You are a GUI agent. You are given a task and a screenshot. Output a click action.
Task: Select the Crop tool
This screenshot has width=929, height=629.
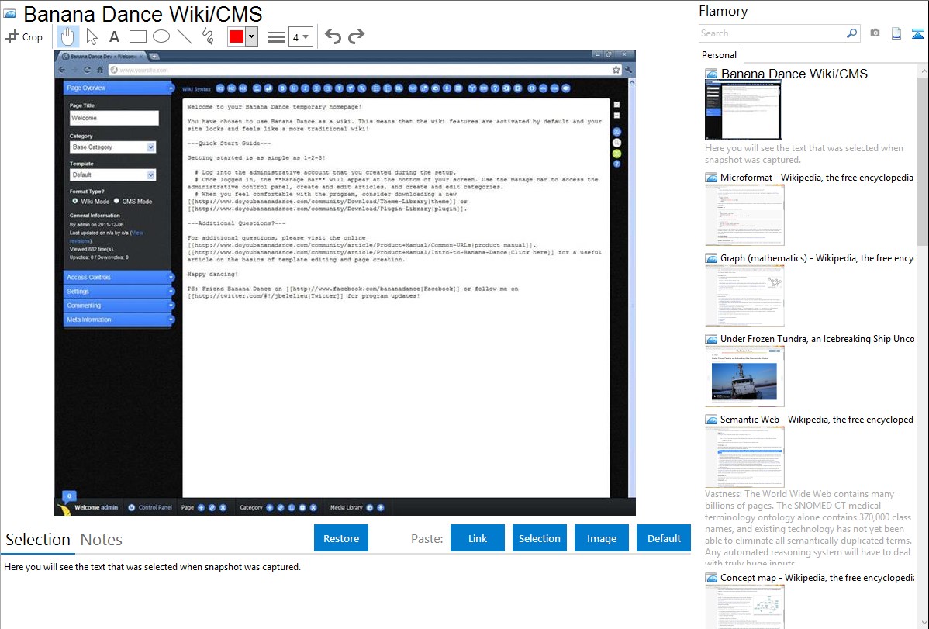(24, 36)
